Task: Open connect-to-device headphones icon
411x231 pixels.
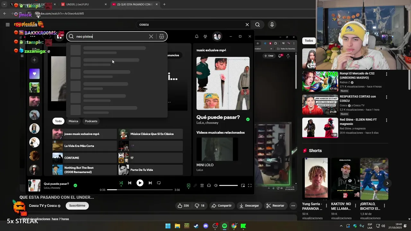Action: click(209, 185)
